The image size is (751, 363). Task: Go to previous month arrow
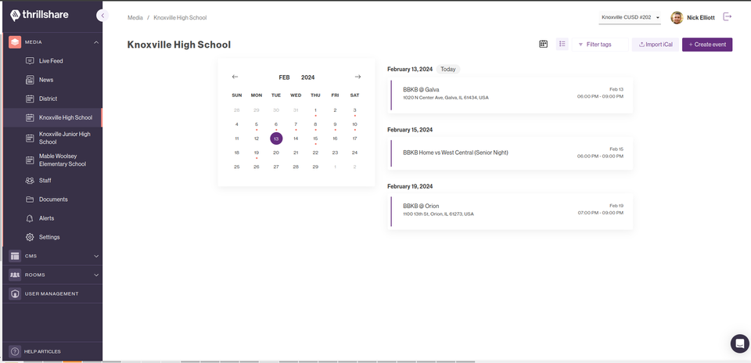click(235, 77)
